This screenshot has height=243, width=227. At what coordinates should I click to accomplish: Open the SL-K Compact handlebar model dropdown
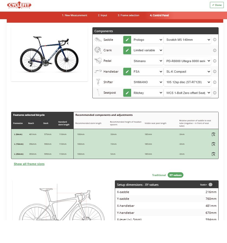(x=187, y=72)
